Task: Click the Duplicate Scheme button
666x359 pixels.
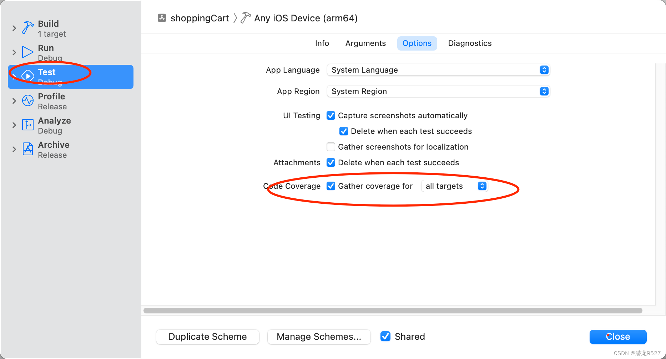Action: (208, 337)
